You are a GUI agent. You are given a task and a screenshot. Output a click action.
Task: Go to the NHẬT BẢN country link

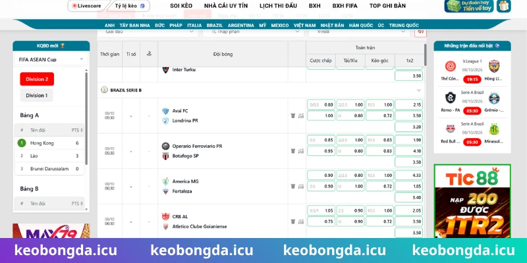tap(333, 25)
